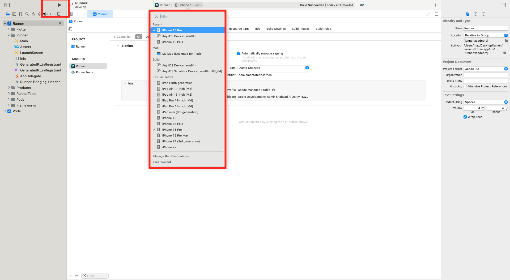The image size is (510, 280).
Task: Open the Project navigator folder icon
Action: (8, 14)
